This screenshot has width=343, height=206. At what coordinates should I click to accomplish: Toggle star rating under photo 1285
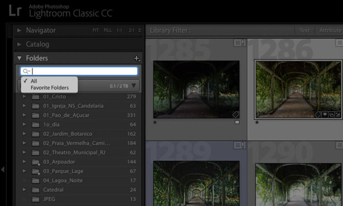point(155,122)
